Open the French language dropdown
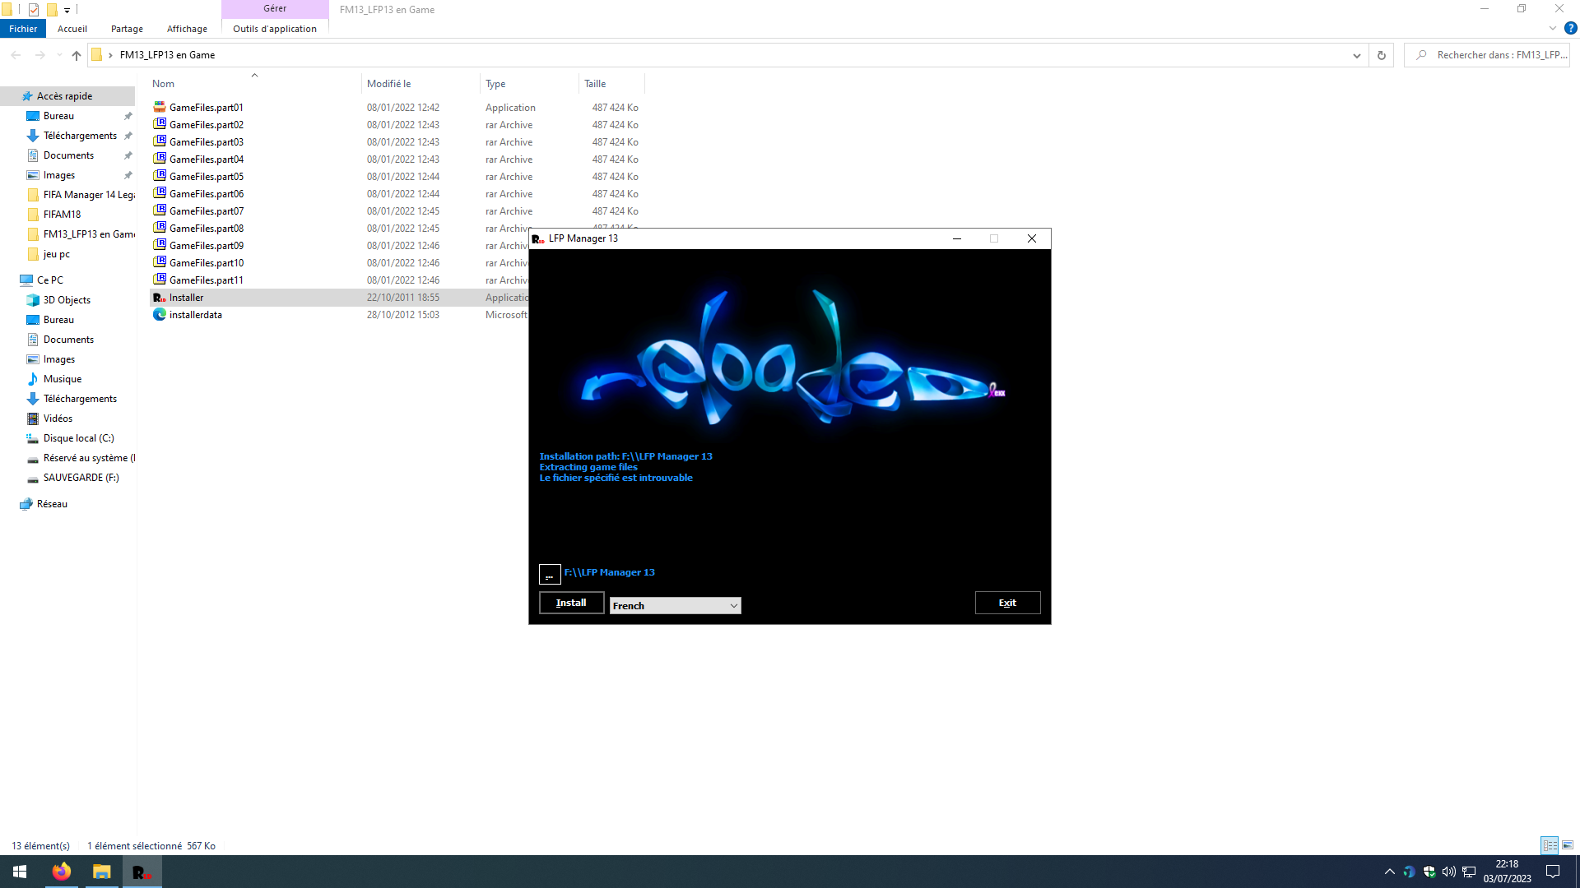The height and width of the screenshot is (888, 1580). (x=675, y=605)
